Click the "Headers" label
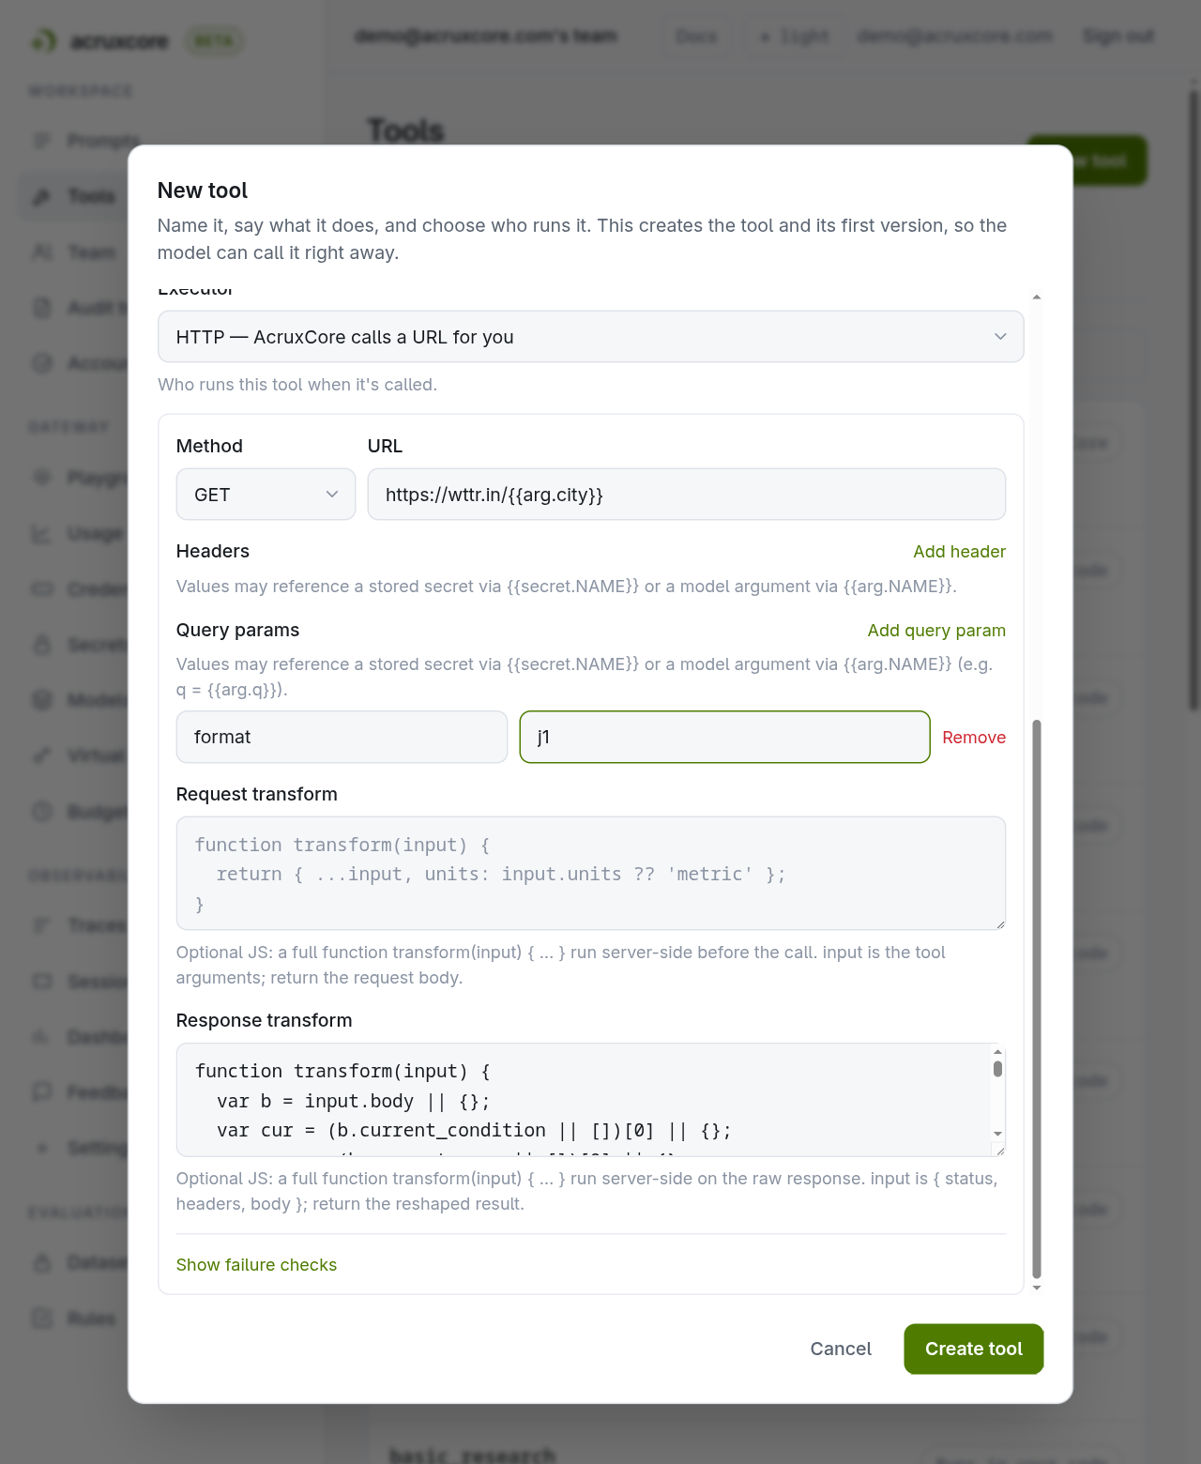This screenshot has width=1201, height=1464. click(x=213, y=551)
